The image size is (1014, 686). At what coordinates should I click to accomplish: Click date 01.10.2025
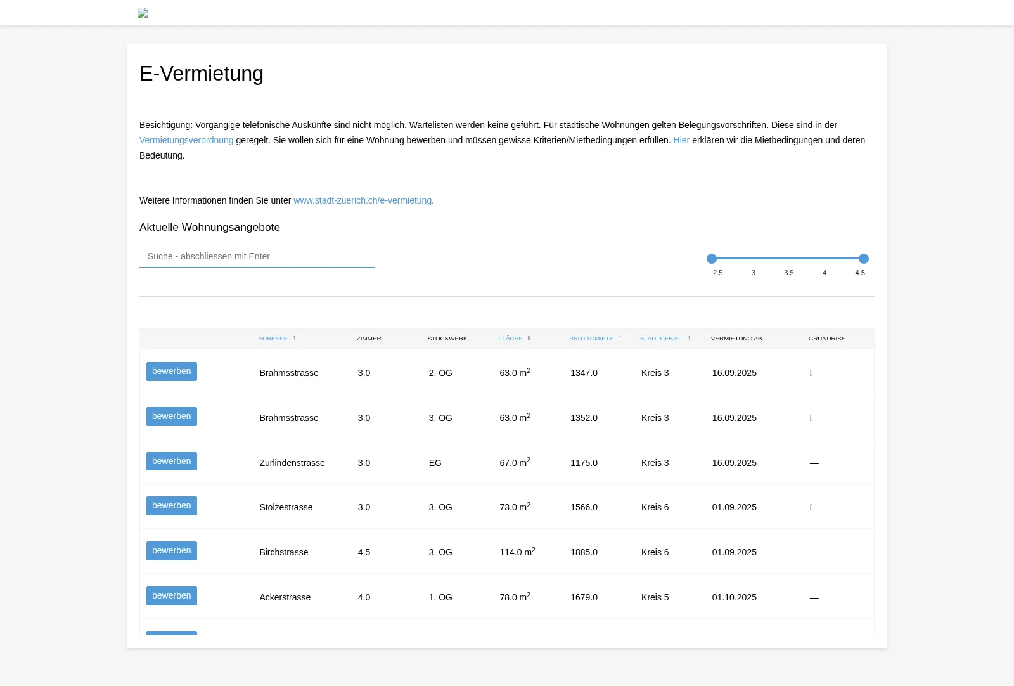coord(735,597)
